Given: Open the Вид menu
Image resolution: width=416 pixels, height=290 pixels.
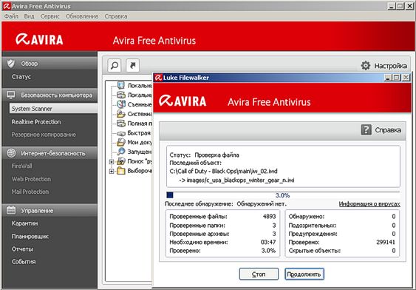Looking at the screenshot, I should [29, 16].
